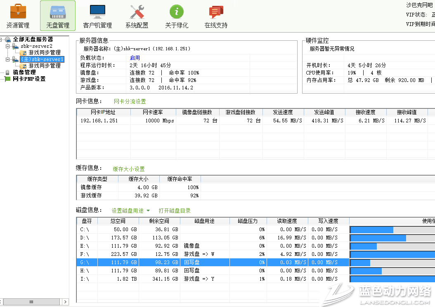Open the 打开磁盘目录 link
This screenshot has height=307, width=435.
coord(175,211)
